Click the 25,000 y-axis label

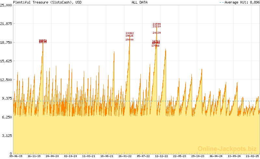[x=6, y=5]
